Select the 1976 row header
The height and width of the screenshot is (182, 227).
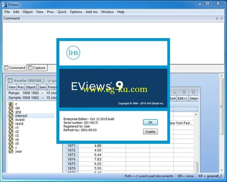pos(71,168)
